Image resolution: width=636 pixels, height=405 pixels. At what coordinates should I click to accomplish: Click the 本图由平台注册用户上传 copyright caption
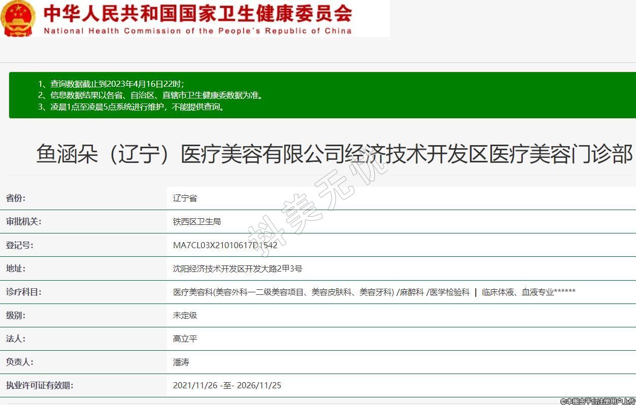597,400
